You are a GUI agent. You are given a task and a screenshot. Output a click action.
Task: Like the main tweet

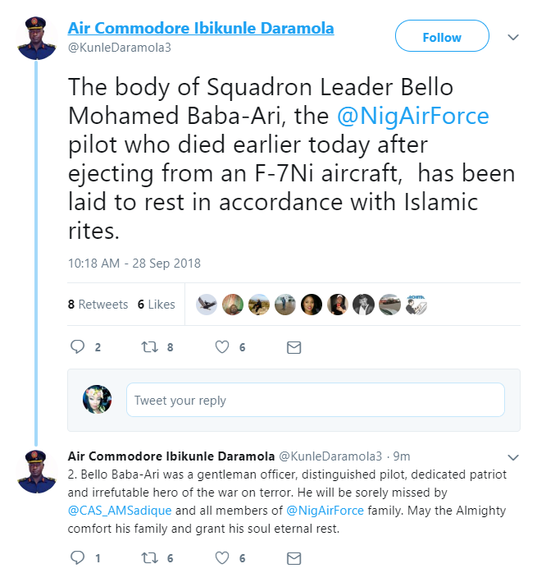(221, 347)
